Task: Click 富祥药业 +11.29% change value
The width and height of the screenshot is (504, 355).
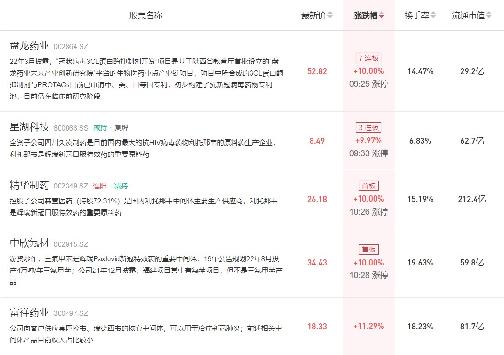Action: click(368, 326)
